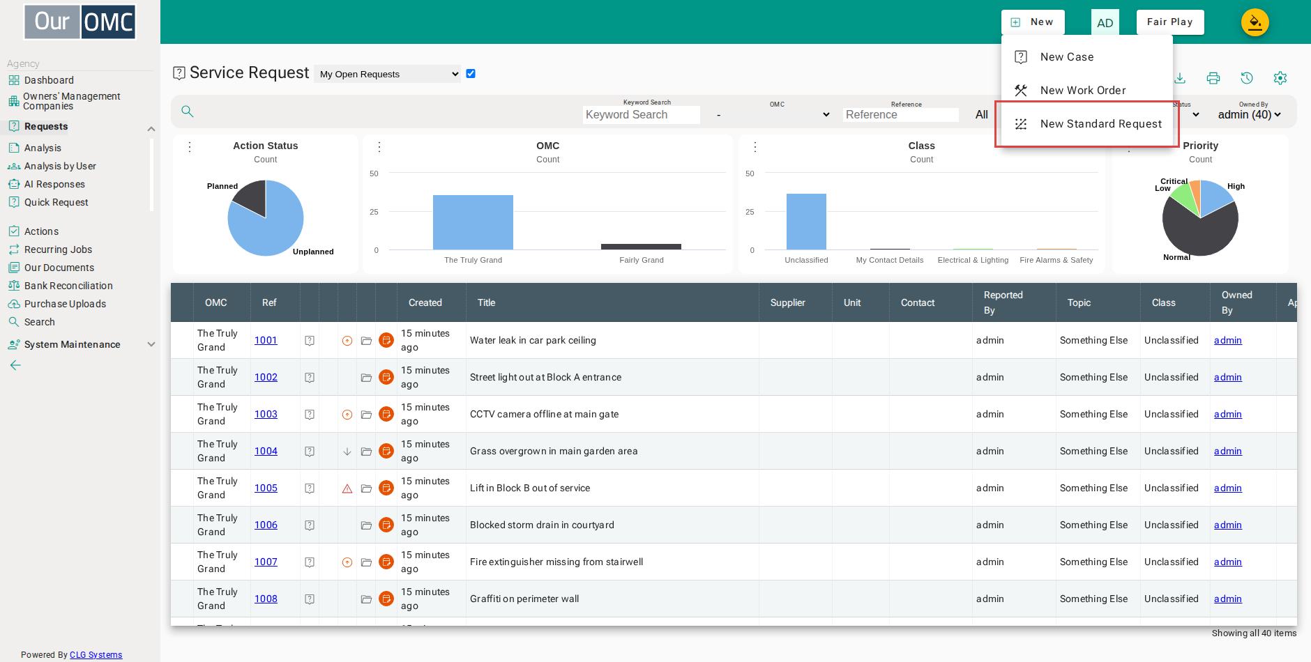Screen dimensions: 1311x662
Task: Toggle checkbox next to My Open Requests
Action: point(471,74)
